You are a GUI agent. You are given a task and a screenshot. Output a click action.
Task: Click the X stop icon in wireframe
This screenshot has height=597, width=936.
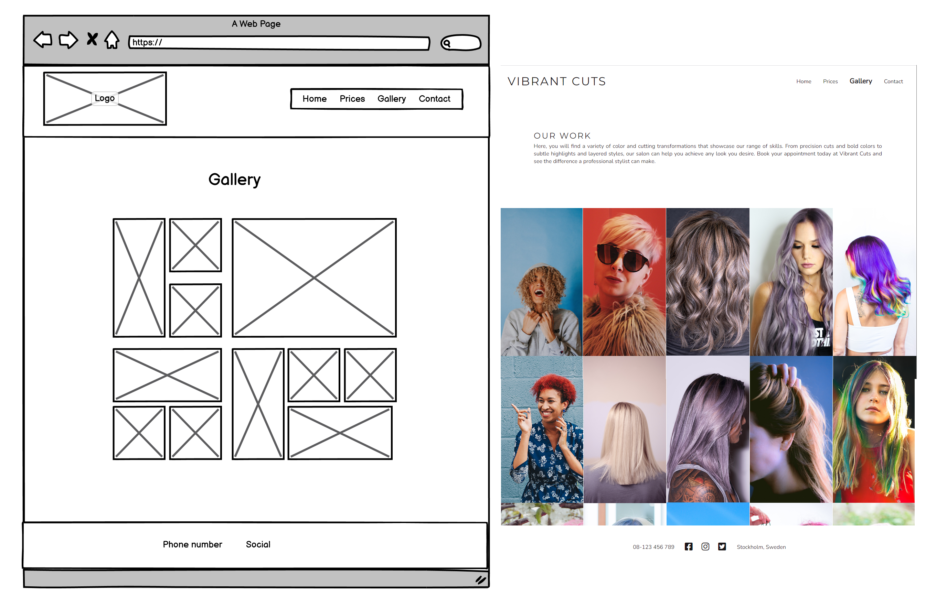point(92,39)
